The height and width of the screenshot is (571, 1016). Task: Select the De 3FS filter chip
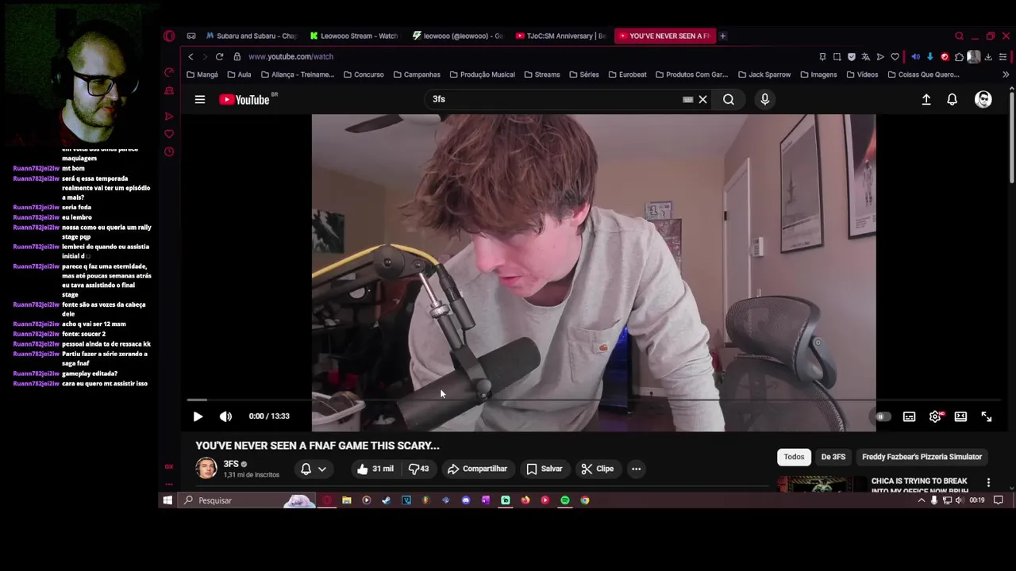point(833,457)
